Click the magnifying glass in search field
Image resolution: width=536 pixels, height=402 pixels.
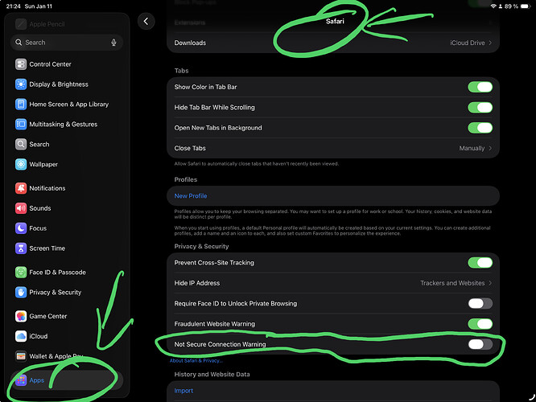tap(19, 43)
